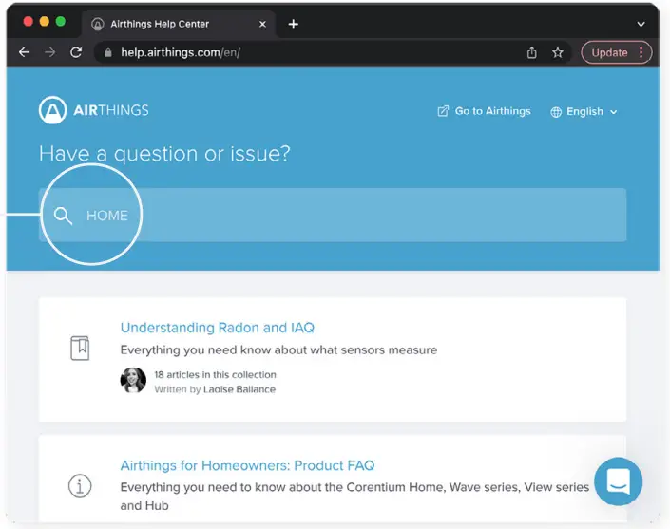Click the browser back arrow
The height and width of the screenshot is (529, 670).
[x=25, y=52]
